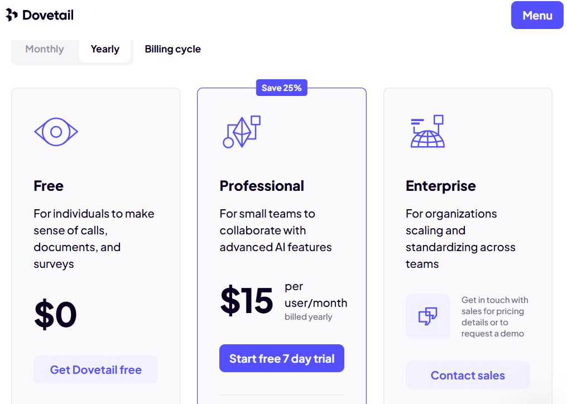This screenshot has height=404, width=567.
Task: Click the Billing cycle label
Action: tap(173, 49)
